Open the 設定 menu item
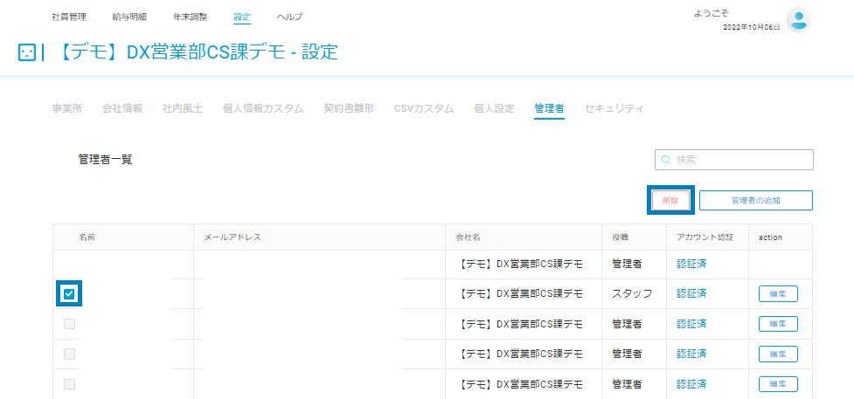This screenshot has width=854, height=399. 242,17
